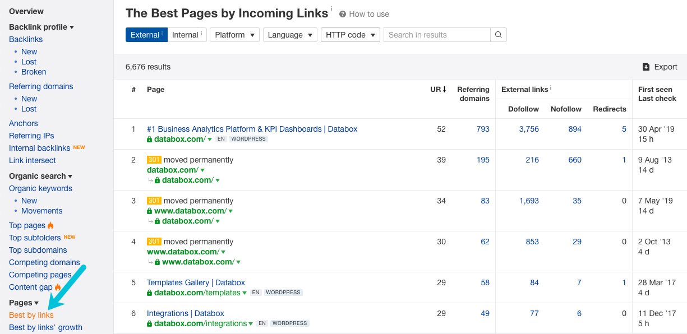Click the NEW badge by Internal backlinks
The width and height of the screenshot is (687, 334).
point(79,147)
